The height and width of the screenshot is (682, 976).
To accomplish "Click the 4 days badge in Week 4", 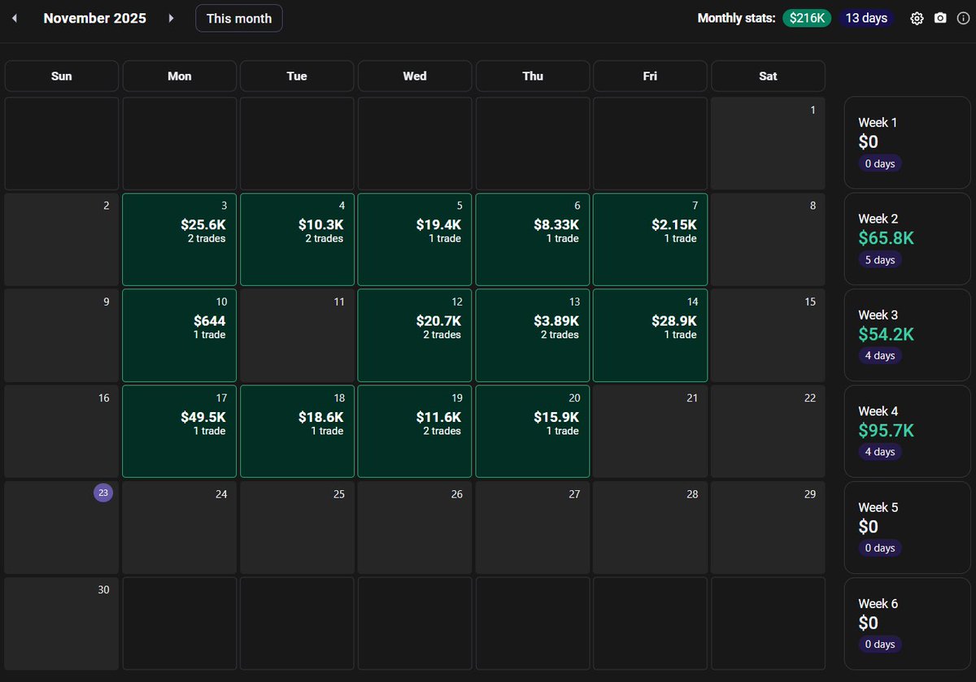I will pyautogui.click(x=880, y=452).
